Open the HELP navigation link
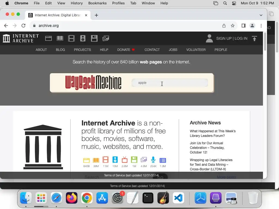This screenshot has height=209, width=279. coord(104,50)
